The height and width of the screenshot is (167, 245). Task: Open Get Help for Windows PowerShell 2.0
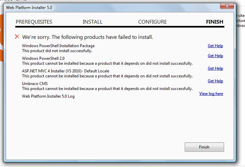[215, 56]
